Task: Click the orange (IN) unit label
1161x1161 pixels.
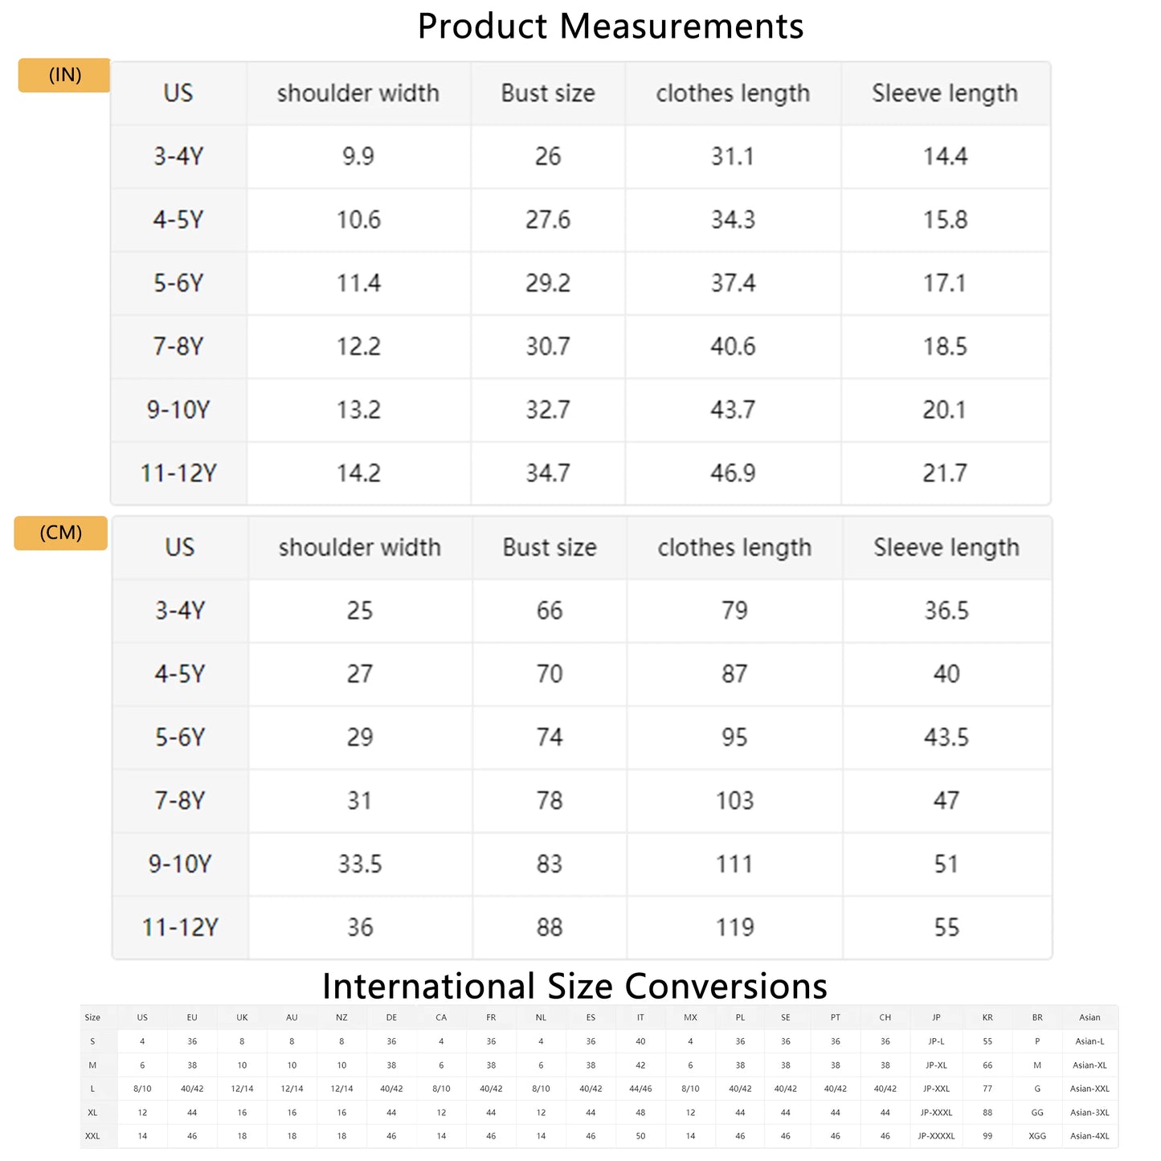Action: click(64, 76)
